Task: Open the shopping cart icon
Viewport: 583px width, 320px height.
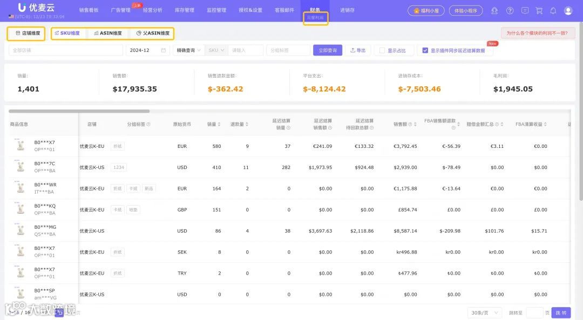Action: click(539, 11)
